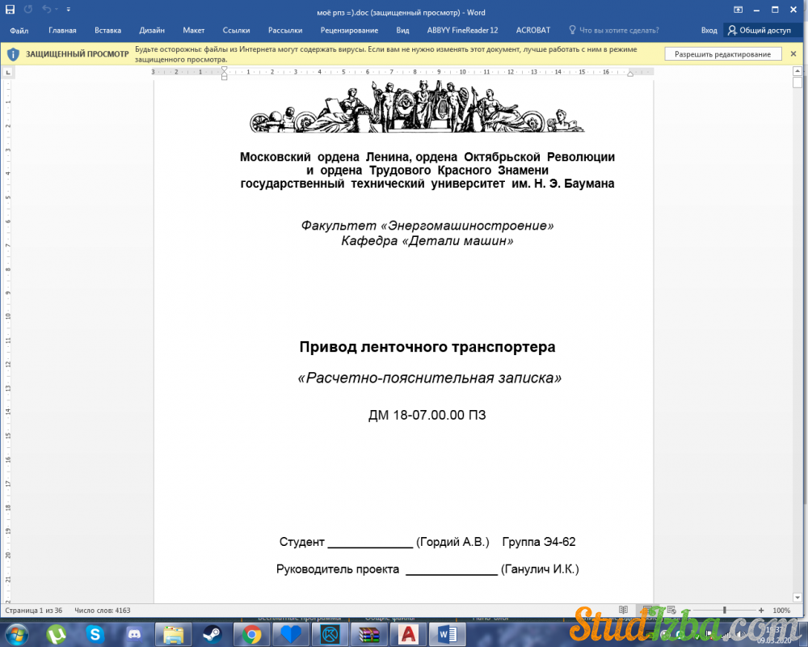808x647 pixels.
Task: Click the tab stop selector at ruler corner
Action: pyautogui.click(x=8, y=72)
